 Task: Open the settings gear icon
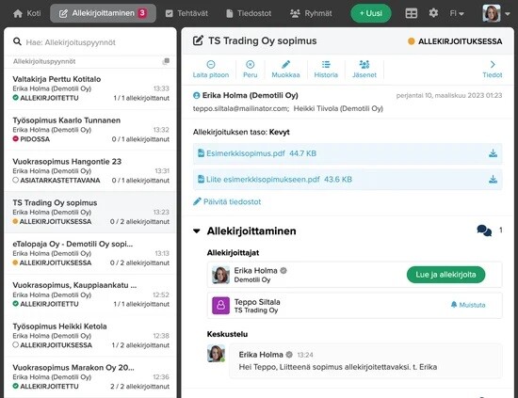(x=433, y=13)
